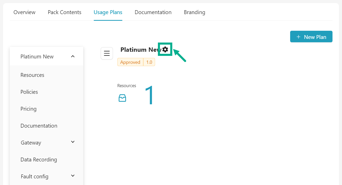Create a plan with the New Plan button
Image resolution: width=342 pixels, height=185 pixels.
[x=311, y=37]
